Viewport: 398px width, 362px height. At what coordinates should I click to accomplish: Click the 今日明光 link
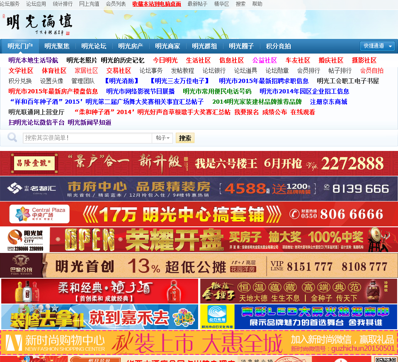[x=165, y=60]
